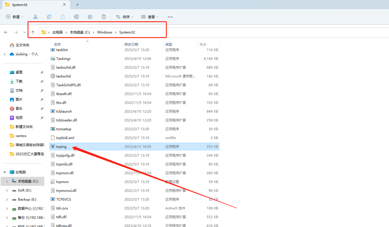Image resolution: width=389 pixels, height=227 pixels.
Task: Select the tasklist file row
Action: 134,50
